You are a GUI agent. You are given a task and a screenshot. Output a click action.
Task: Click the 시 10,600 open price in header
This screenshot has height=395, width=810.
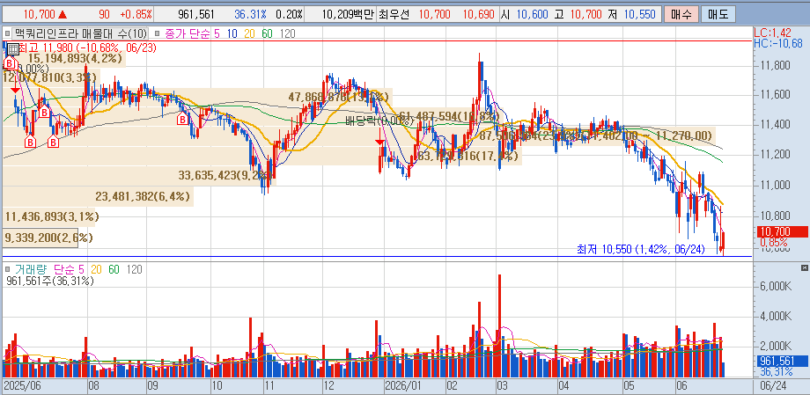coord(525,14)
